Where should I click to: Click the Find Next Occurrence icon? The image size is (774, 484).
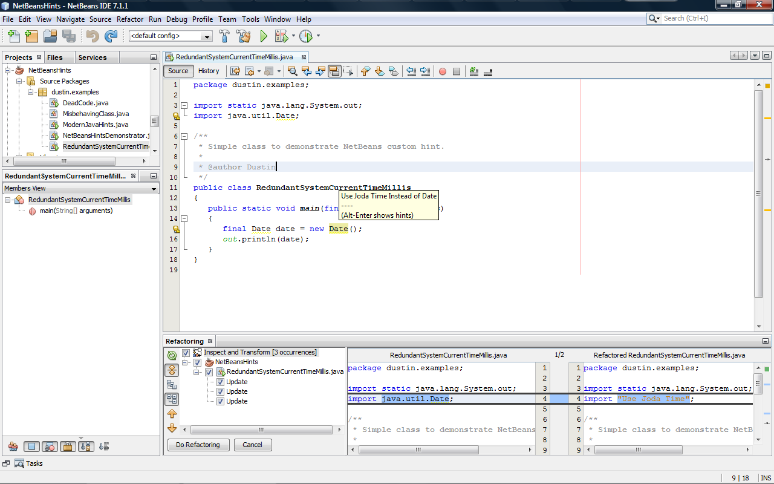320,71
